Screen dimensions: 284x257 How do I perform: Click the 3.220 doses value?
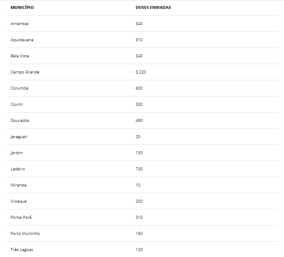pos(141,72)
